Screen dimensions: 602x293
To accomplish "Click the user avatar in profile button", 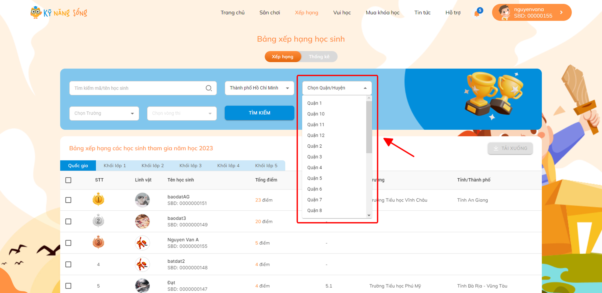I will point(504,13).
